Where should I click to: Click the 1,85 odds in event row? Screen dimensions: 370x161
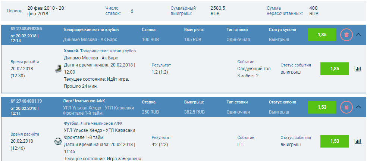coord(335,69)
